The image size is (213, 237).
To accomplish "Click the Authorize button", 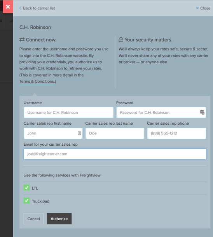I will [x=59, y=219].
